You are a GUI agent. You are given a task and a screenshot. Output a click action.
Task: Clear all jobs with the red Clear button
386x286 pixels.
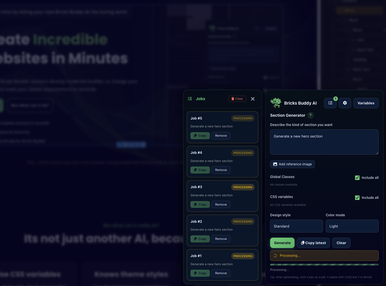237,99
